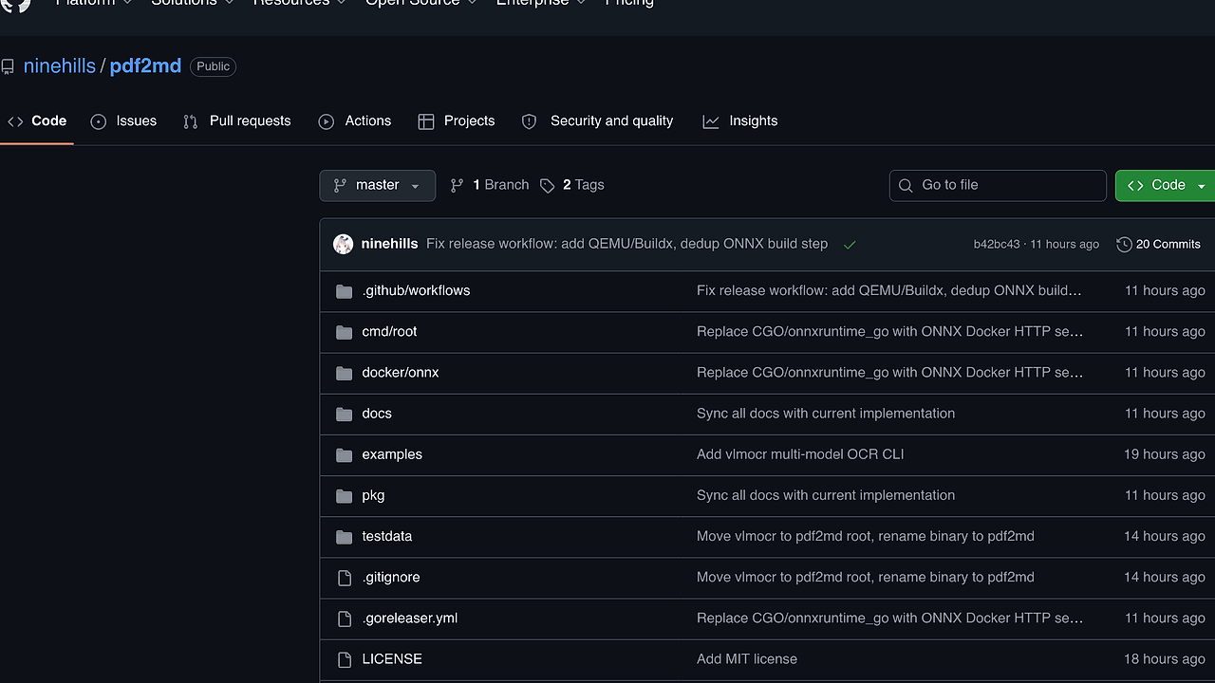Open the pdf2md repository link
Screen dimensions: 1215x683
[x=145, y=66]
